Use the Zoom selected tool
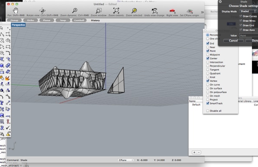The width and height of the screenshot is (258, 167). tap(134, 11)
